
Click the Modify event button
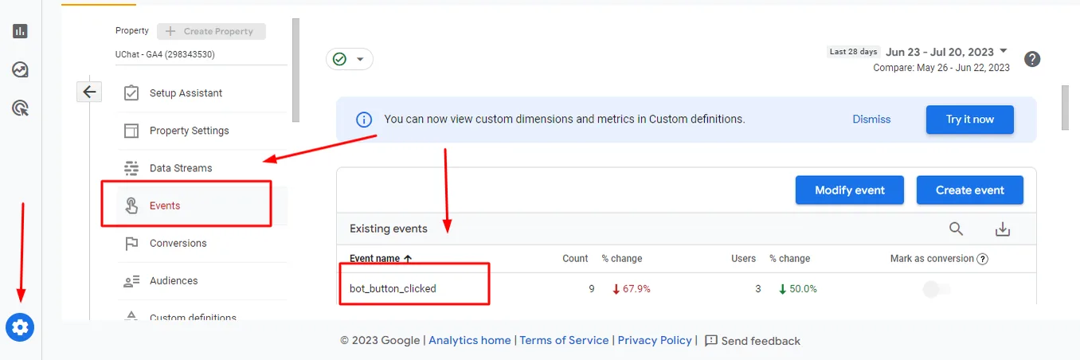[x=850, y=190]
